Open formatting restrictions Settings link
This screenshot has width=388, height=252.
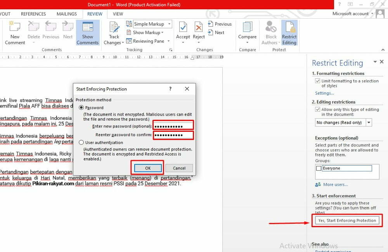point(324,93)
